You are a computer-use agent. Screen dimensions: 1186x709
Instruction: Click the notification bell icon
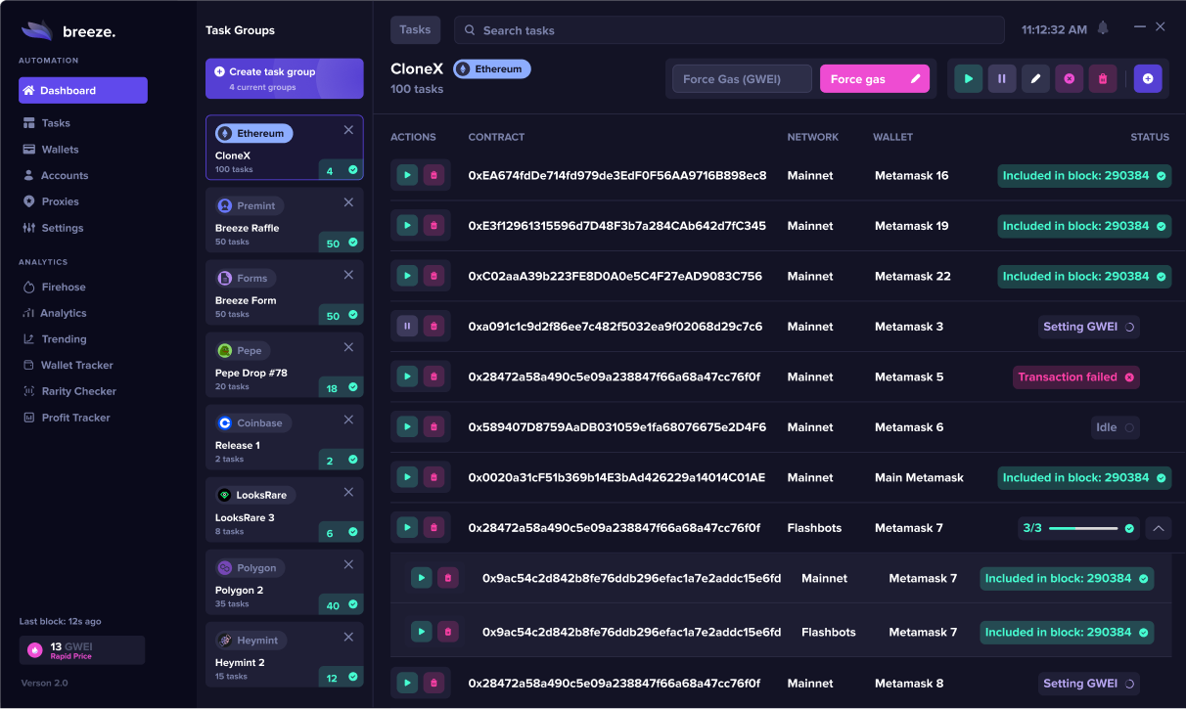pyautogui.click(x=1103, y=28)
